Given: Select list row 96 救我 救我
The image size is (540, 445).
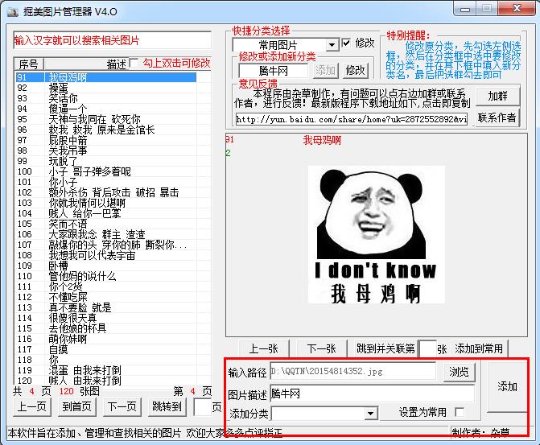Looking at the screenshot, I should [89, 130].
